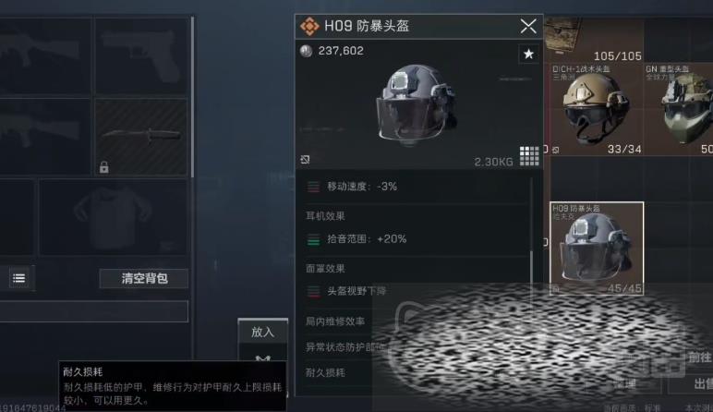
Task: Click the 清空背包 button
Action: point(144,278)
